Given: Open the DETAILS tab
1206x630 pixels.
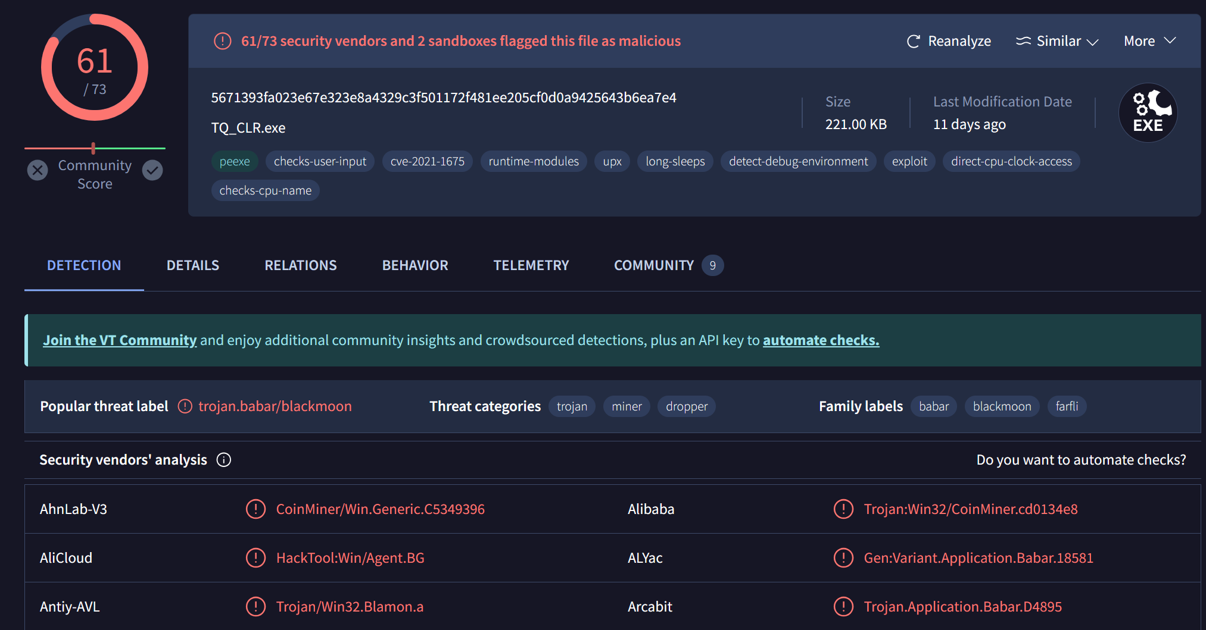Looking at the screenshot, I should coord(193,265).
